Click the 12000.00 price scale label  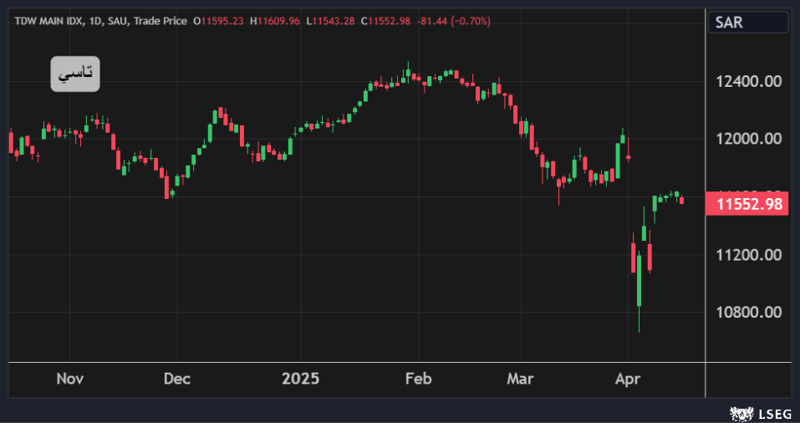[749, 139]
